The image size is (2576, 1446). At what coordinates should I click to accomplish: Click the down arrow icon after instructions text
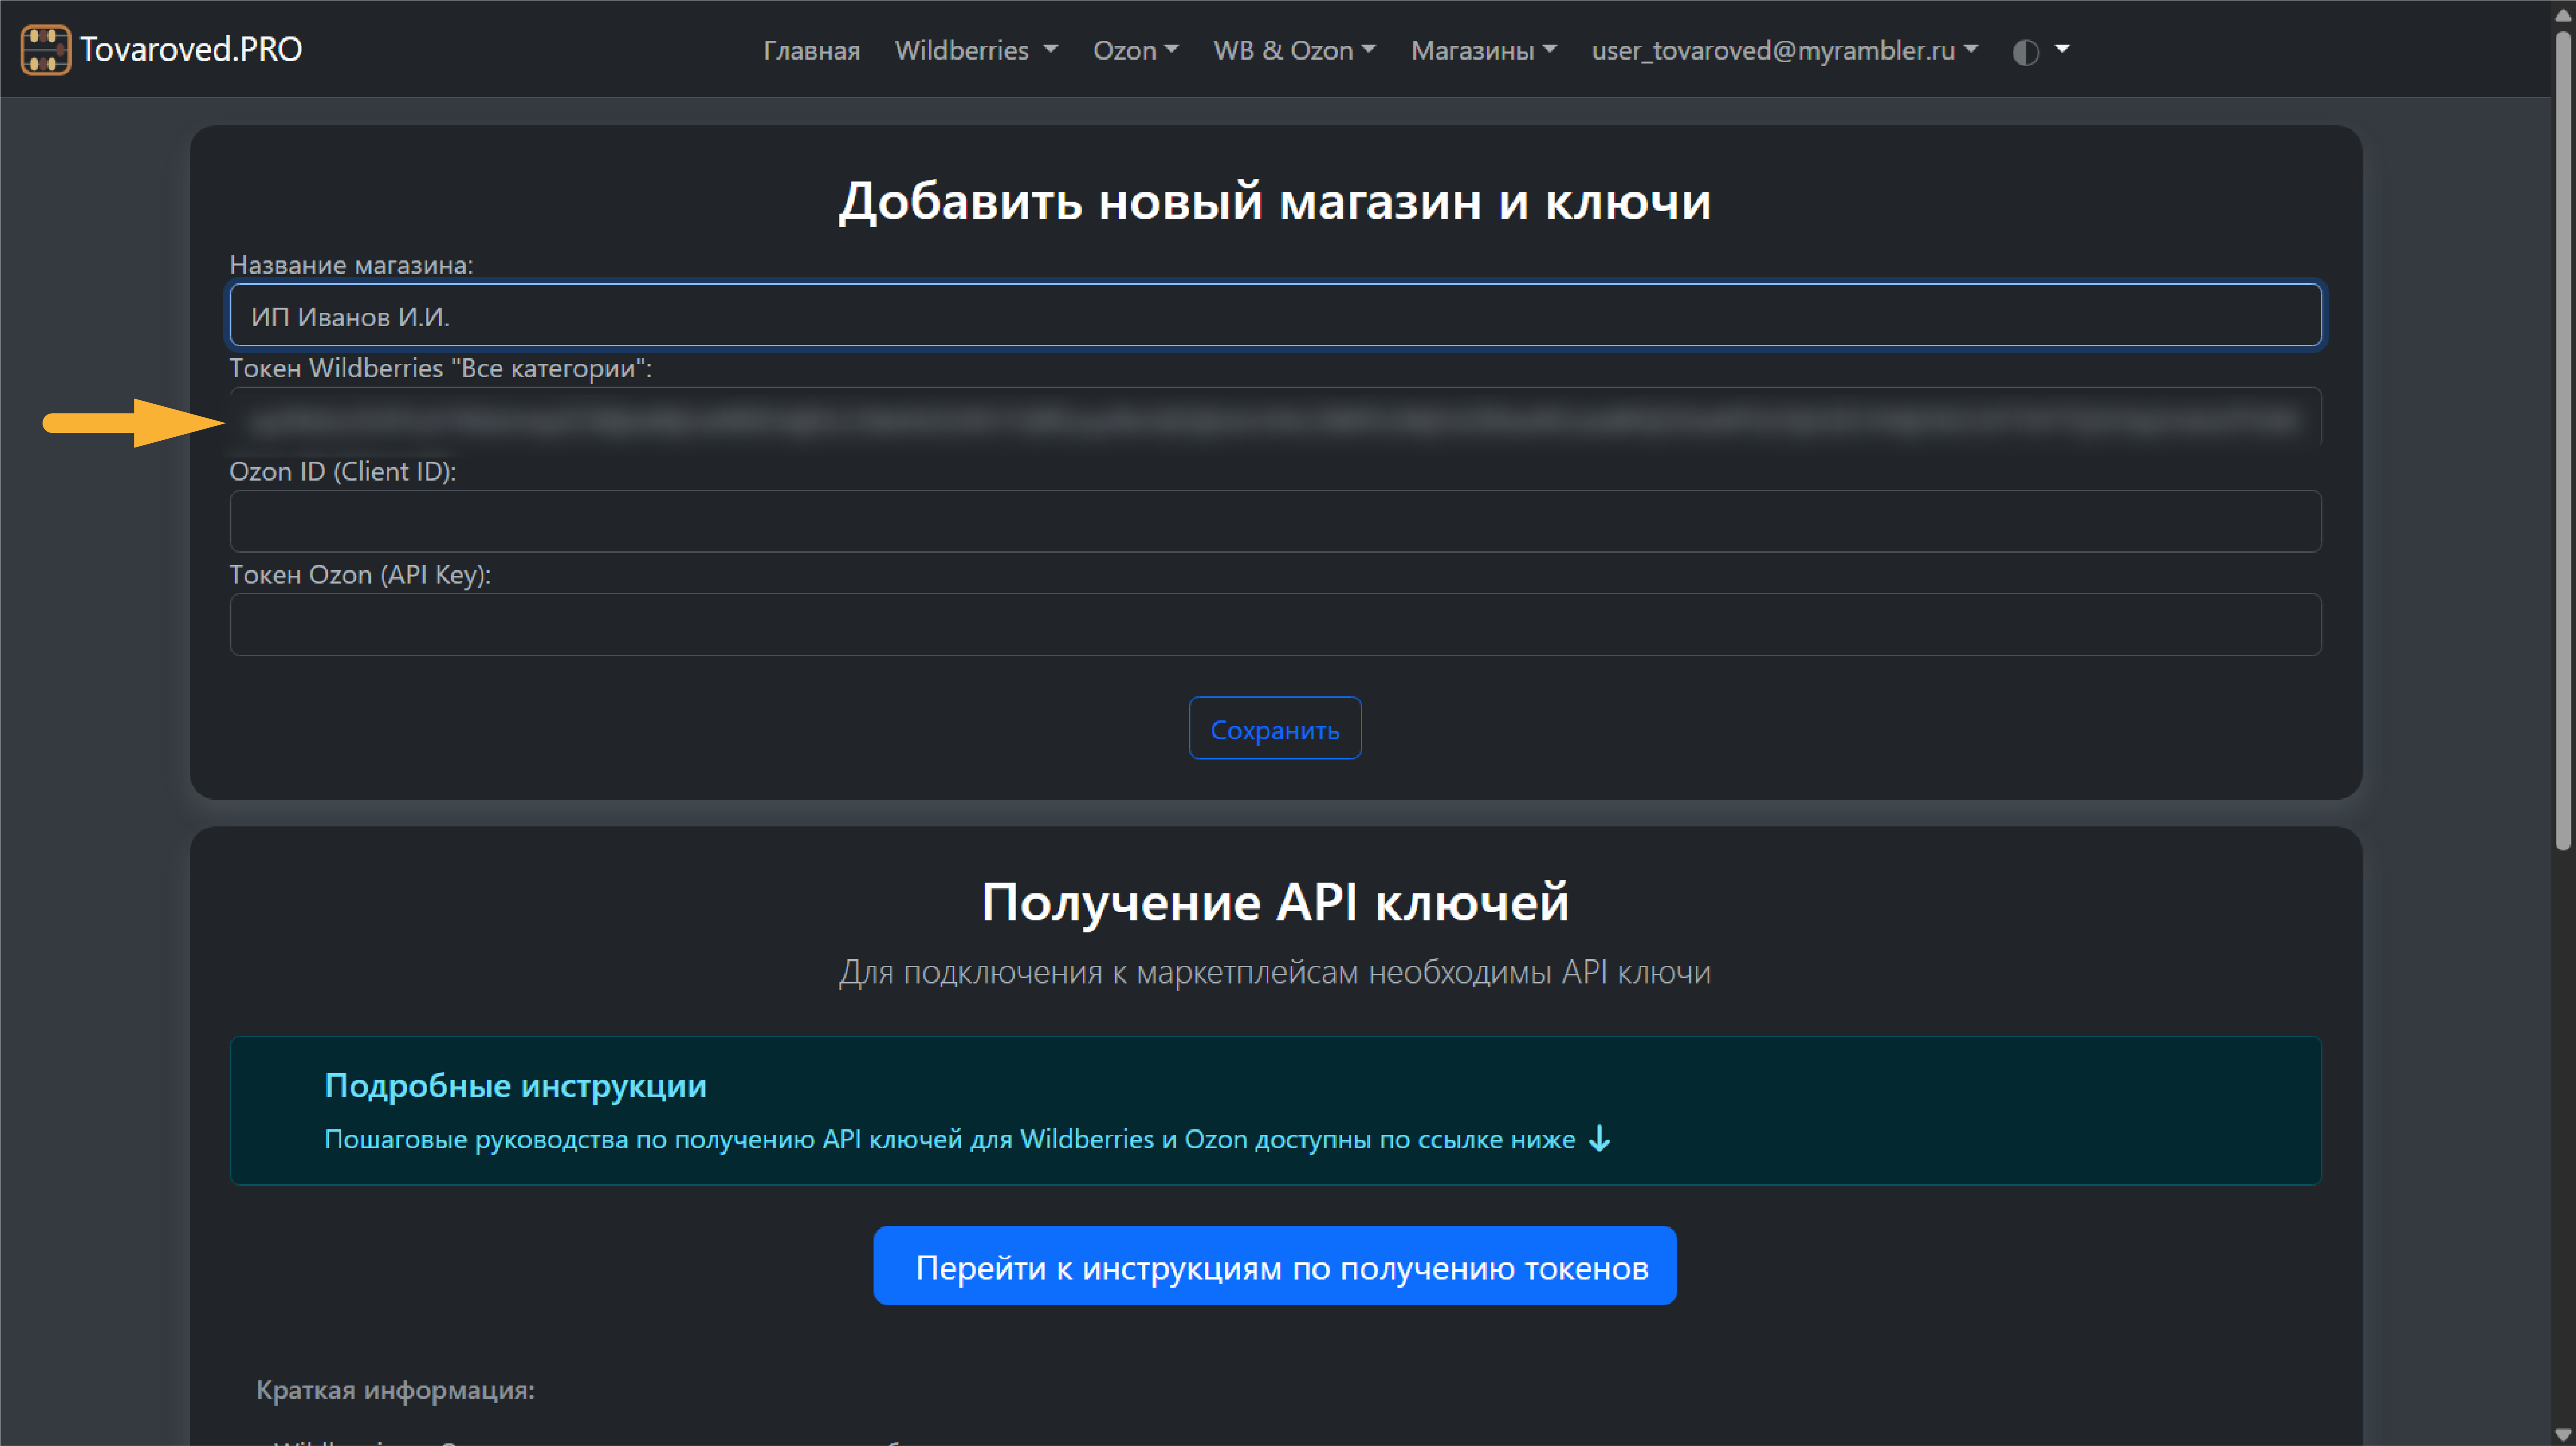(x=1598, y=1139)
